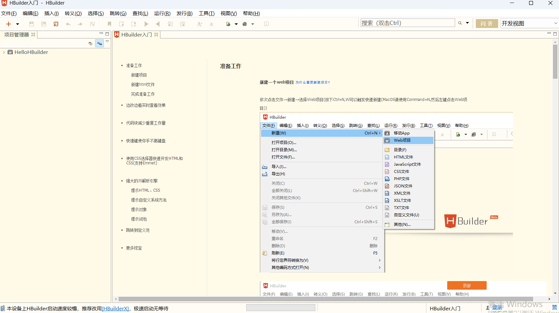
Task: Open the 工具(T) menu
Action: tap(207, 13)
